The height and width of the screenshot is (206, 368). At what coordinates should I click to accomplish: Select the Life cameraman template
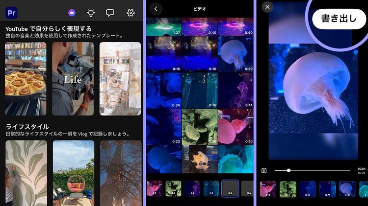pyautogui.click(x=73, y=79)
